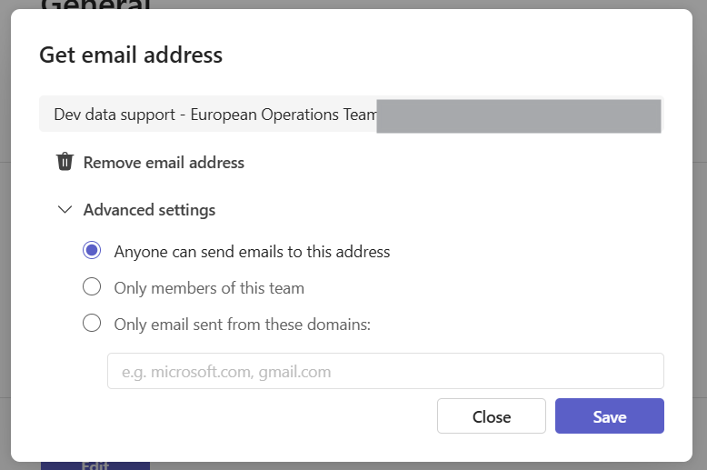Click the 'Anyone can send emails to this address' label
Image resolution: width=707 pixels, height=470 pixels.
[x=252, y=252]
